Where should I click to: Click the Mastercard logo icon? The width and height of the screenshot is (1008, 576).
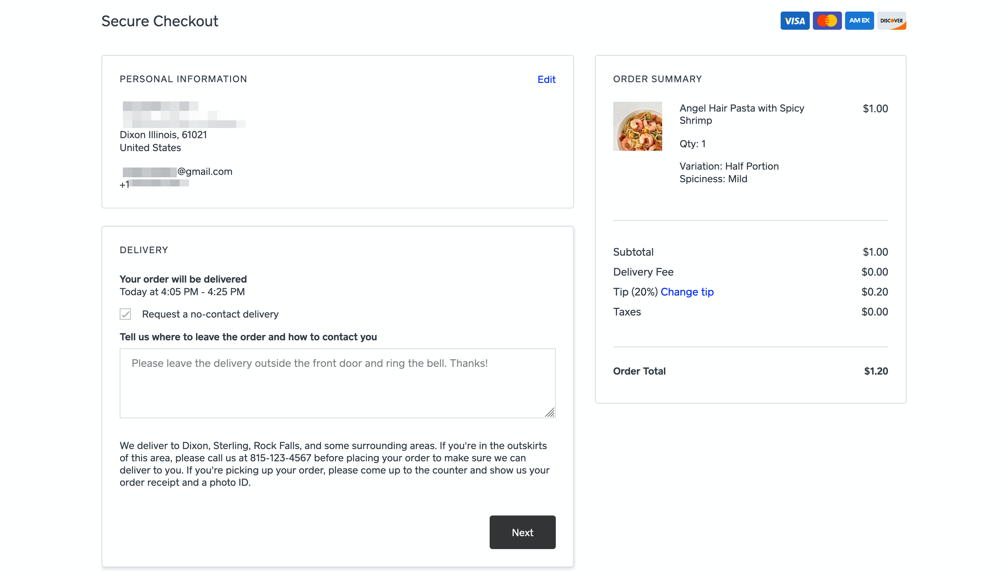coord(827,21)
